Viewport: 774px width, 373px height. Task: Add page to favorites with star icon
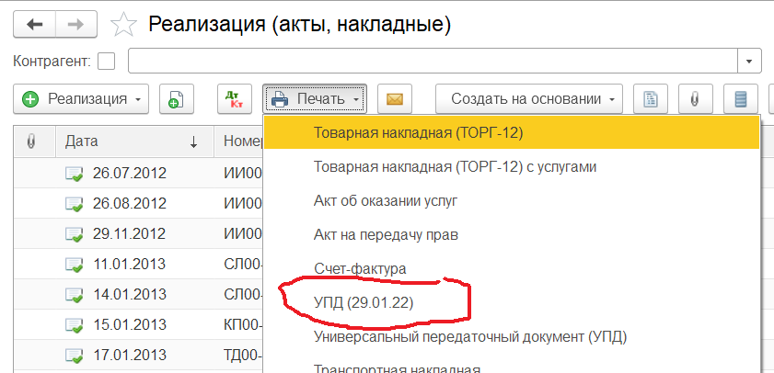[x=123, y=25]
